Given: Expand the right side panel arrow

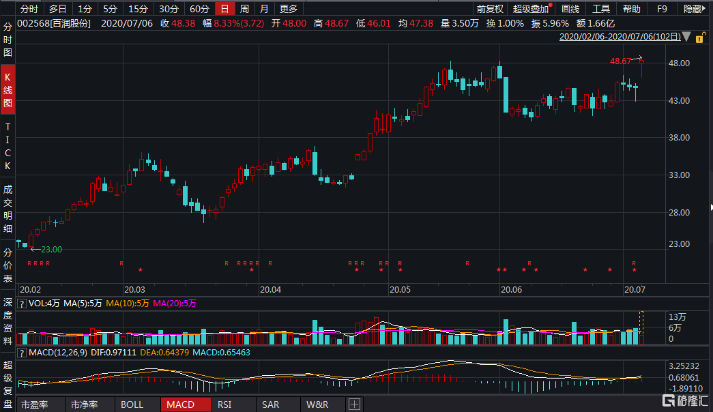Looking at the screenshot, I should point(710,206).
